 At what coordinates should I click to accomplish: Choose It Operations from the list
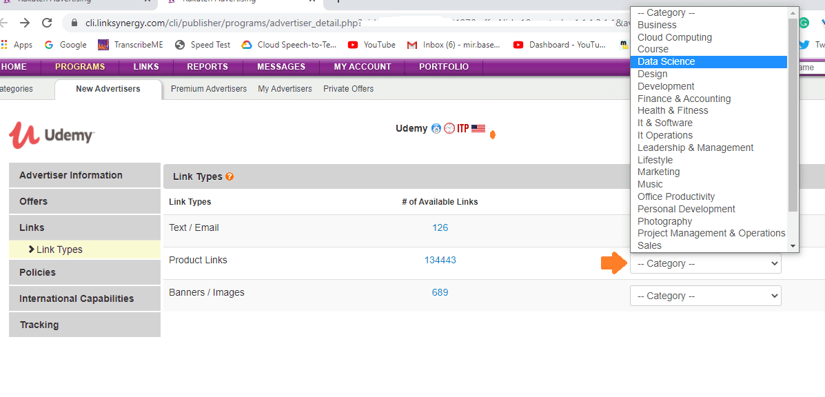click(709, 135)
